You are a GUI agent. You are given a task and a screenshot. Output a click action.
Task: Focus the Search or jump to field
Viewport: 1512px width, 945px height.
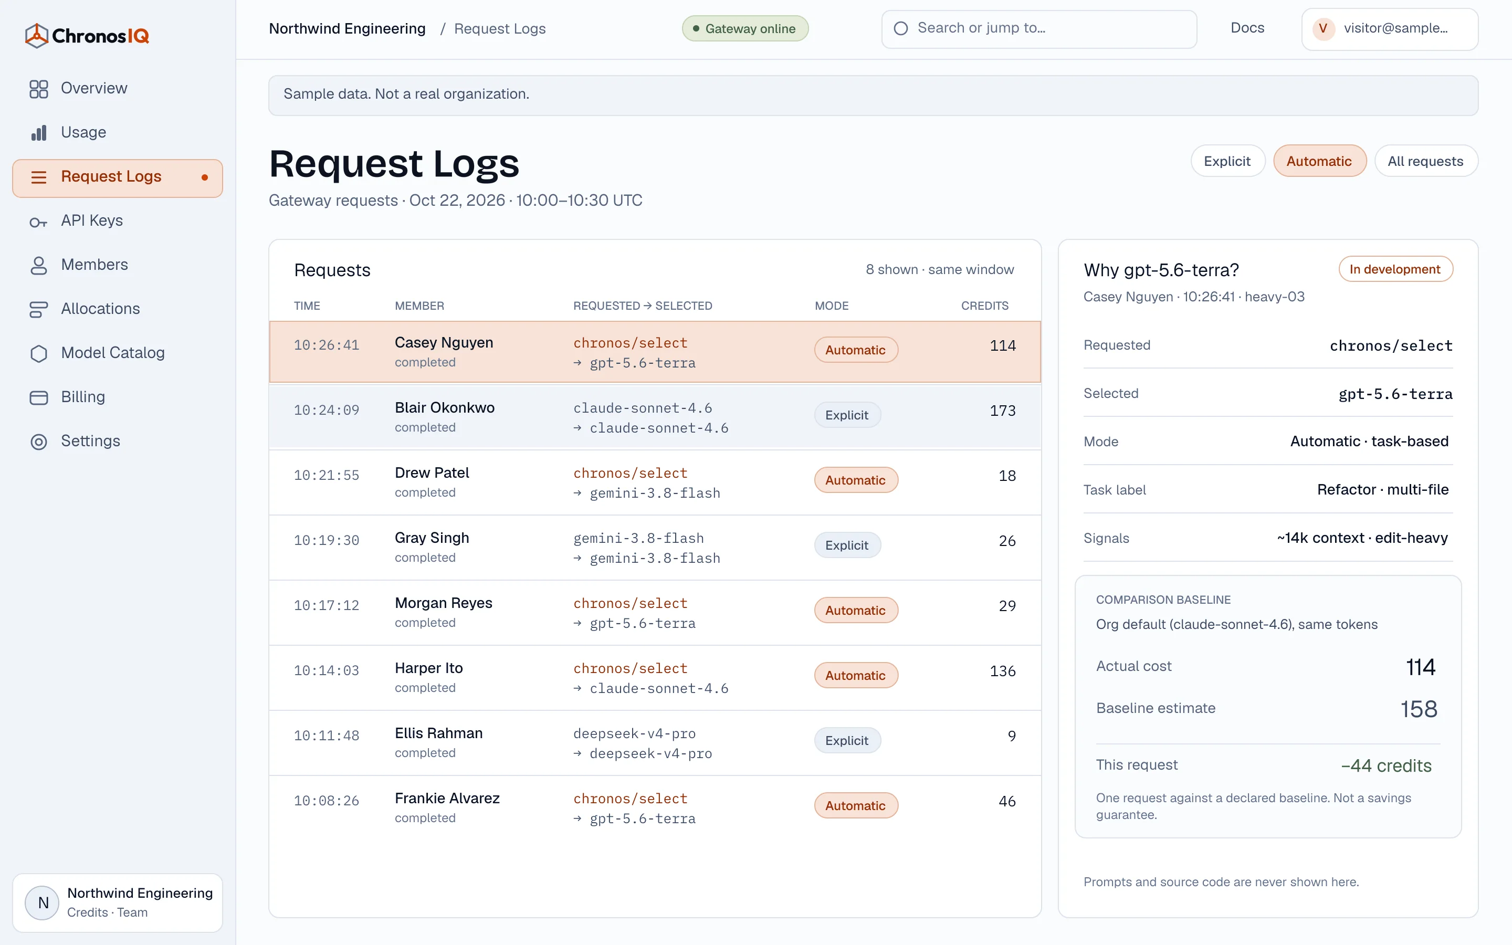point(1038,29)
